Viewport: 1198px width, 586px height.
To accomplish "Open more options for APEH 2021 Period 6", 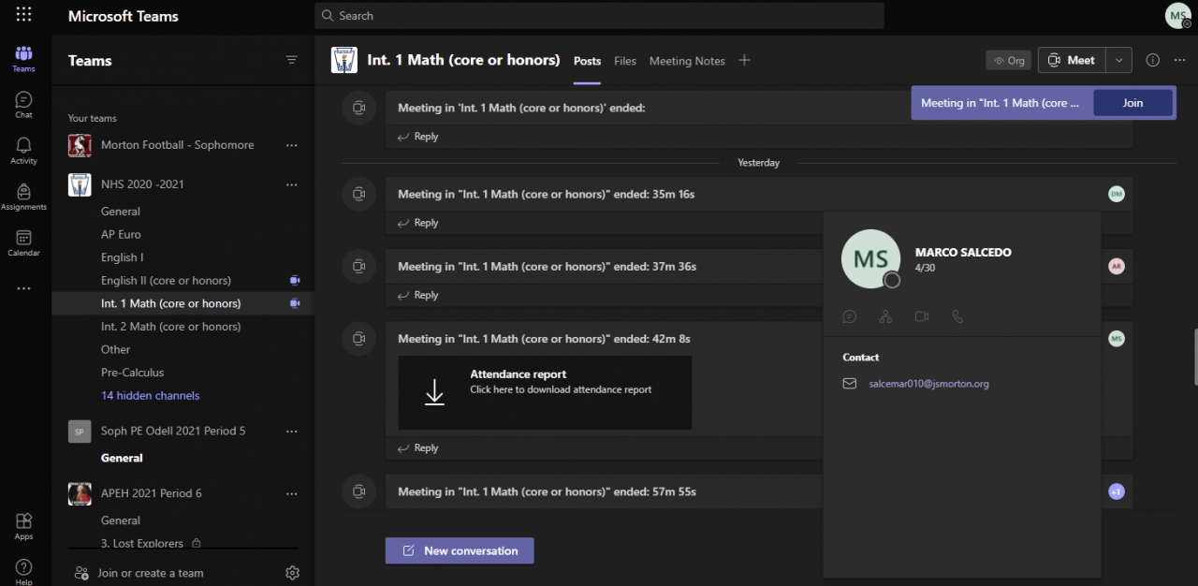I will 291,493.
